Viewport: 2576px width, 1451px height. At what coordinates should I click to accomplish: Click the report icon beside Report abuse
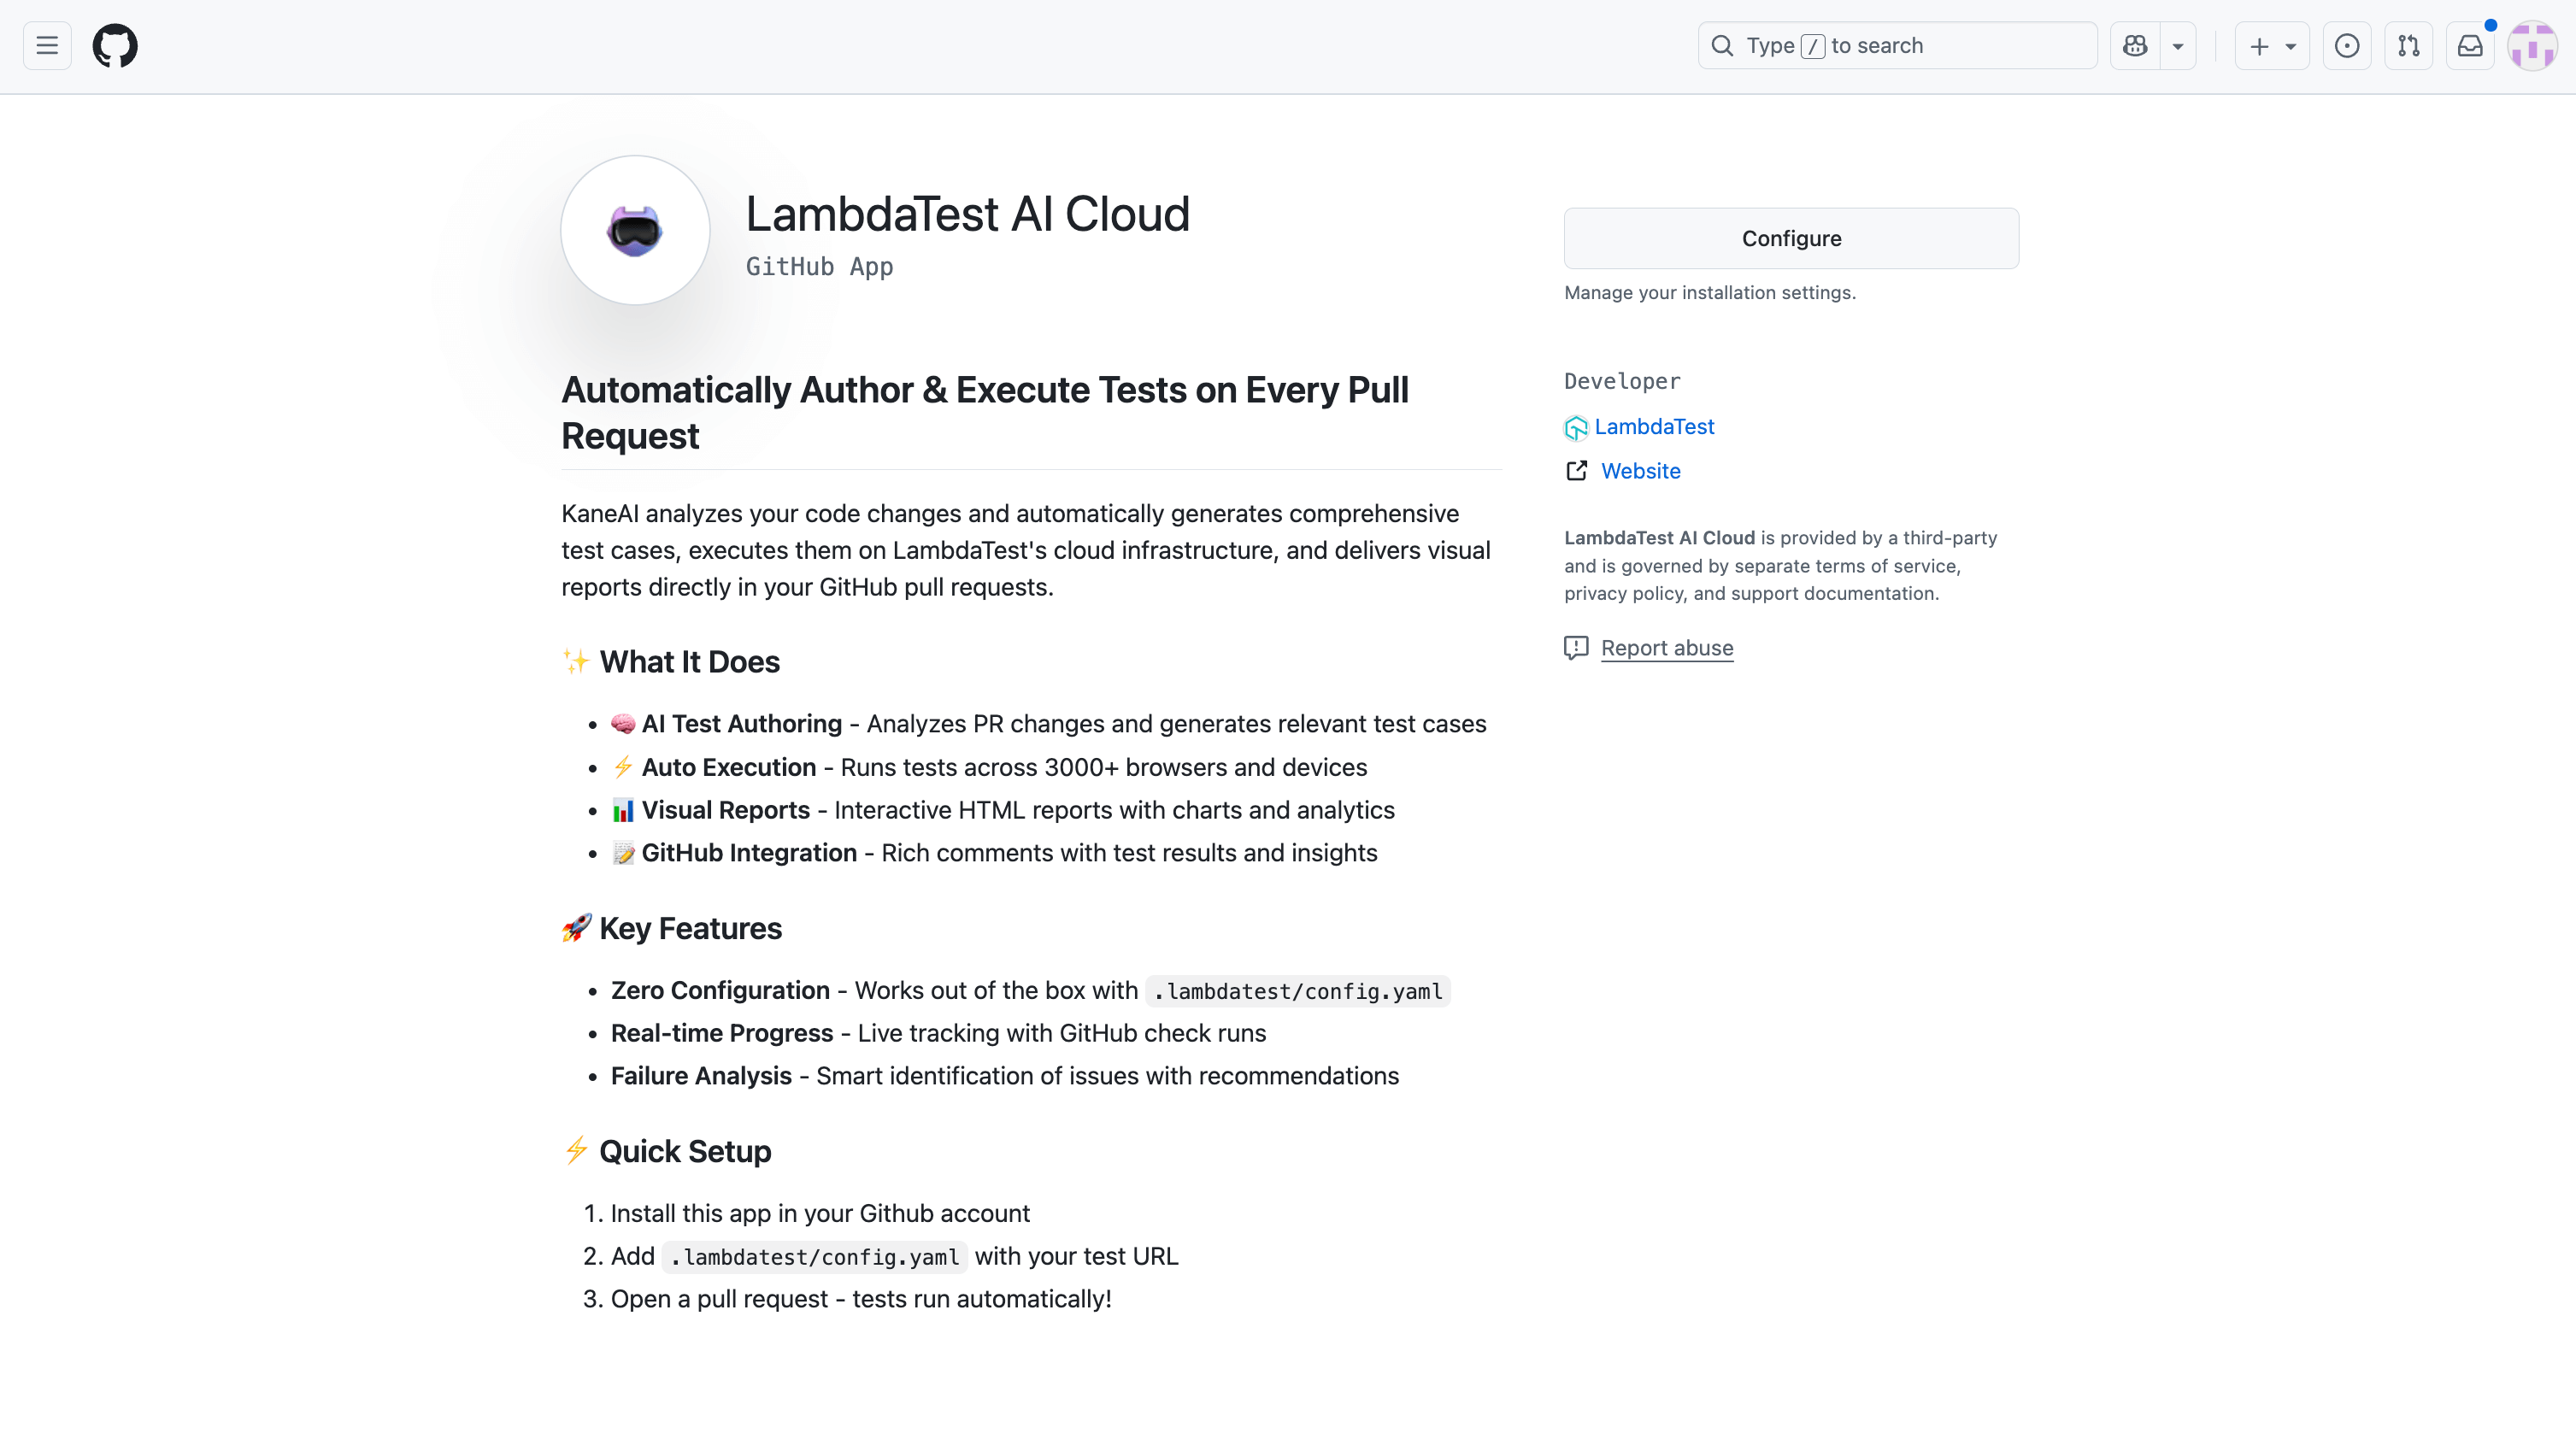1576,648
